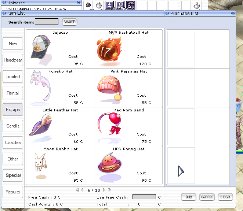The width and height of the screenshot is (243, 211).
Task: Go to the first page arrow
Action: (x=77, y=190)
